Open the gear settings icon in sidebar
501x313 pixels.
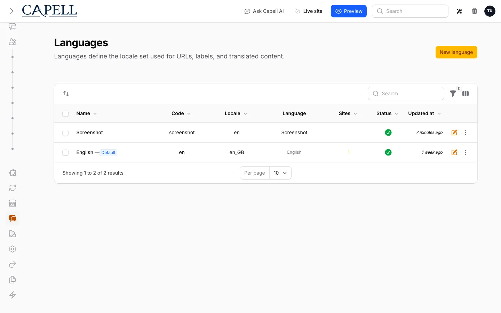point(13,249)
